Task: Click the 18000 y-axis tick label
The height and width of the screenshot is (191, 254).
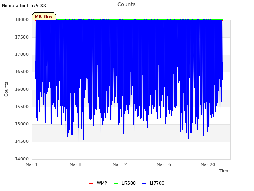Action: (22, 19)
